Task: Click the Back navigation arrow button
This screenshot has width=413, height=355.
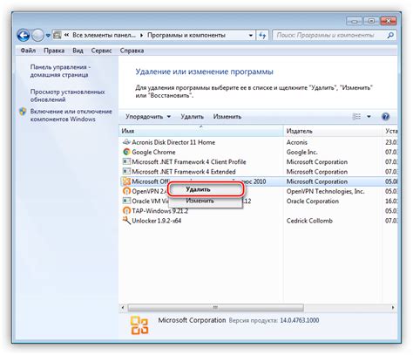Action: click(x=24, y=36)
